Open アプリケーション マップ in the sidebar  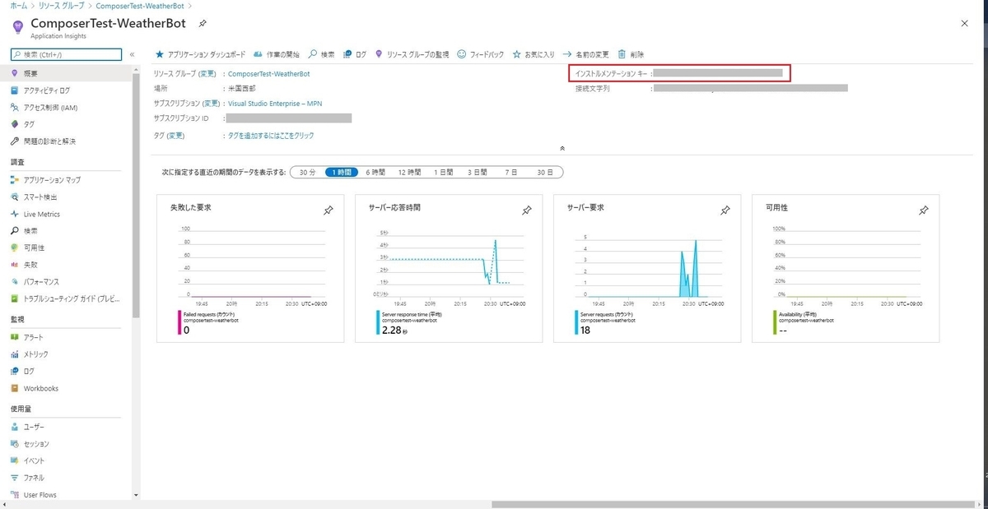[52, 180]
